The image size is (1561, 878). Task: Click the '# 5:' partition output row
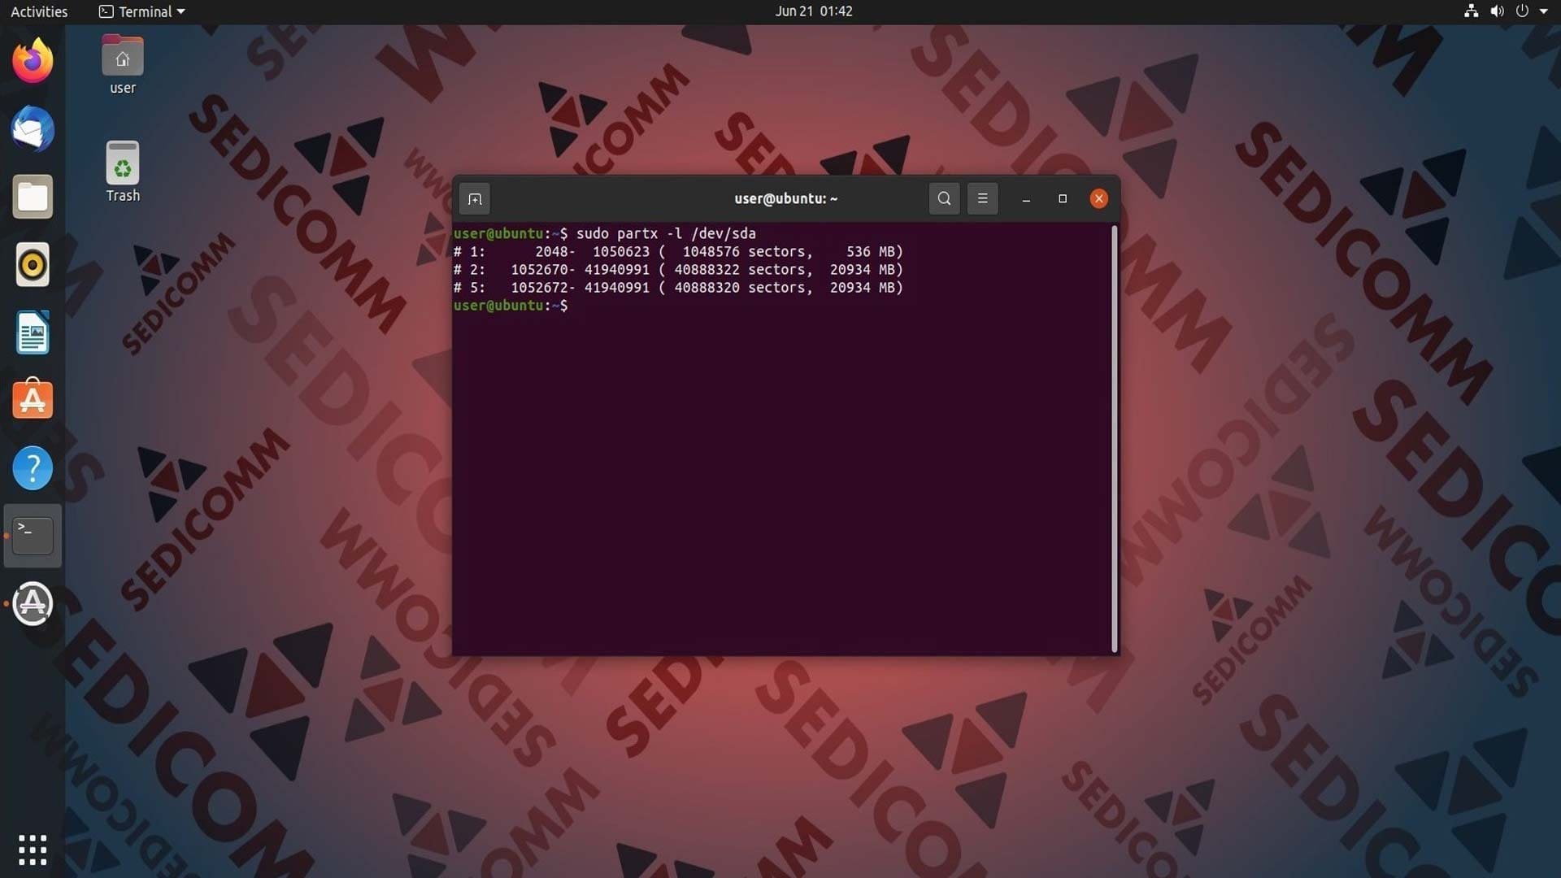[x=678, y=288]
